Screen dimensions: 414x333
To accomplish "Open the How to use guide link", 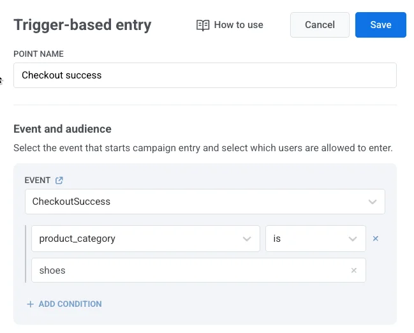I will pyautogui.click(x=238, y=25).
